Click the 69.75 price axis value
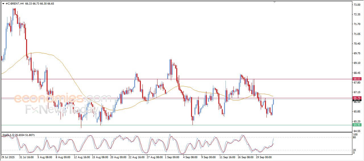 (x=357, y=53)
